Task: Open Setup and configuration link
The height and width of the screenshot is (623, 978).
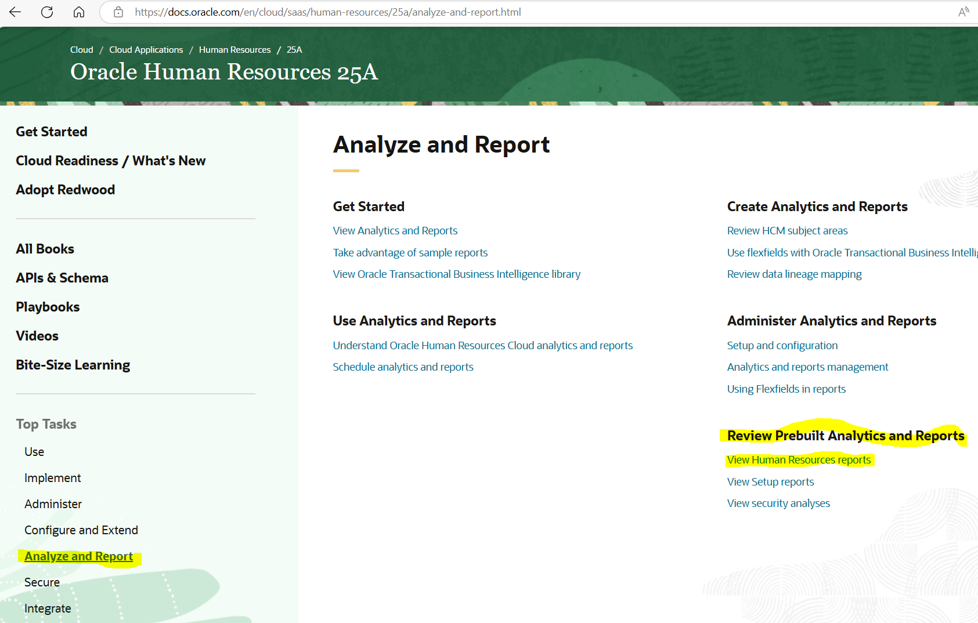Action: [782, 346]
